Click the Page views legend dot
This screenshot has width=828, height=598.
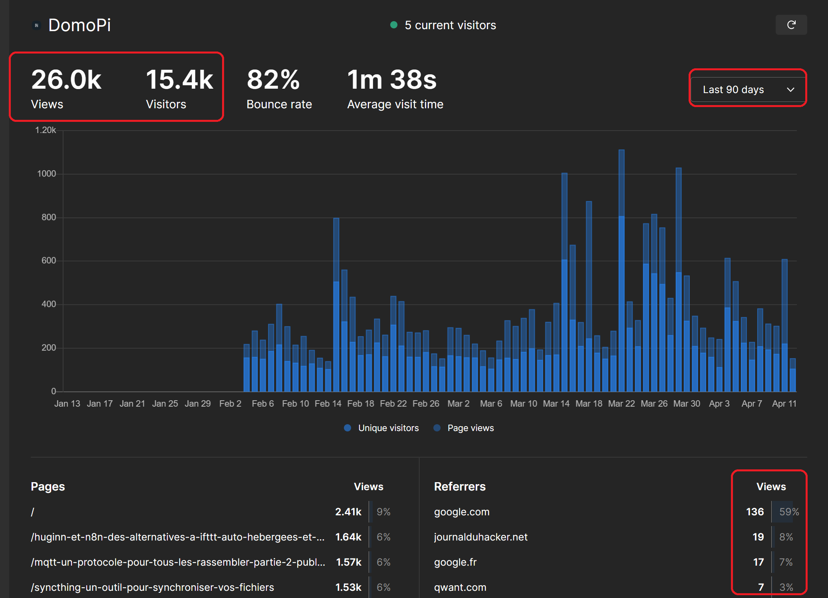click(437, 428)
